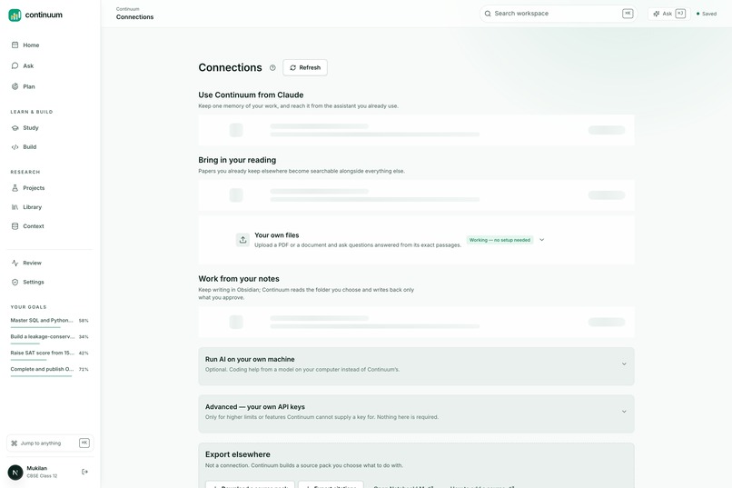Screen dimensions: 732x488
Task: Open Home via its calendar icon
Action: [15, 45]
